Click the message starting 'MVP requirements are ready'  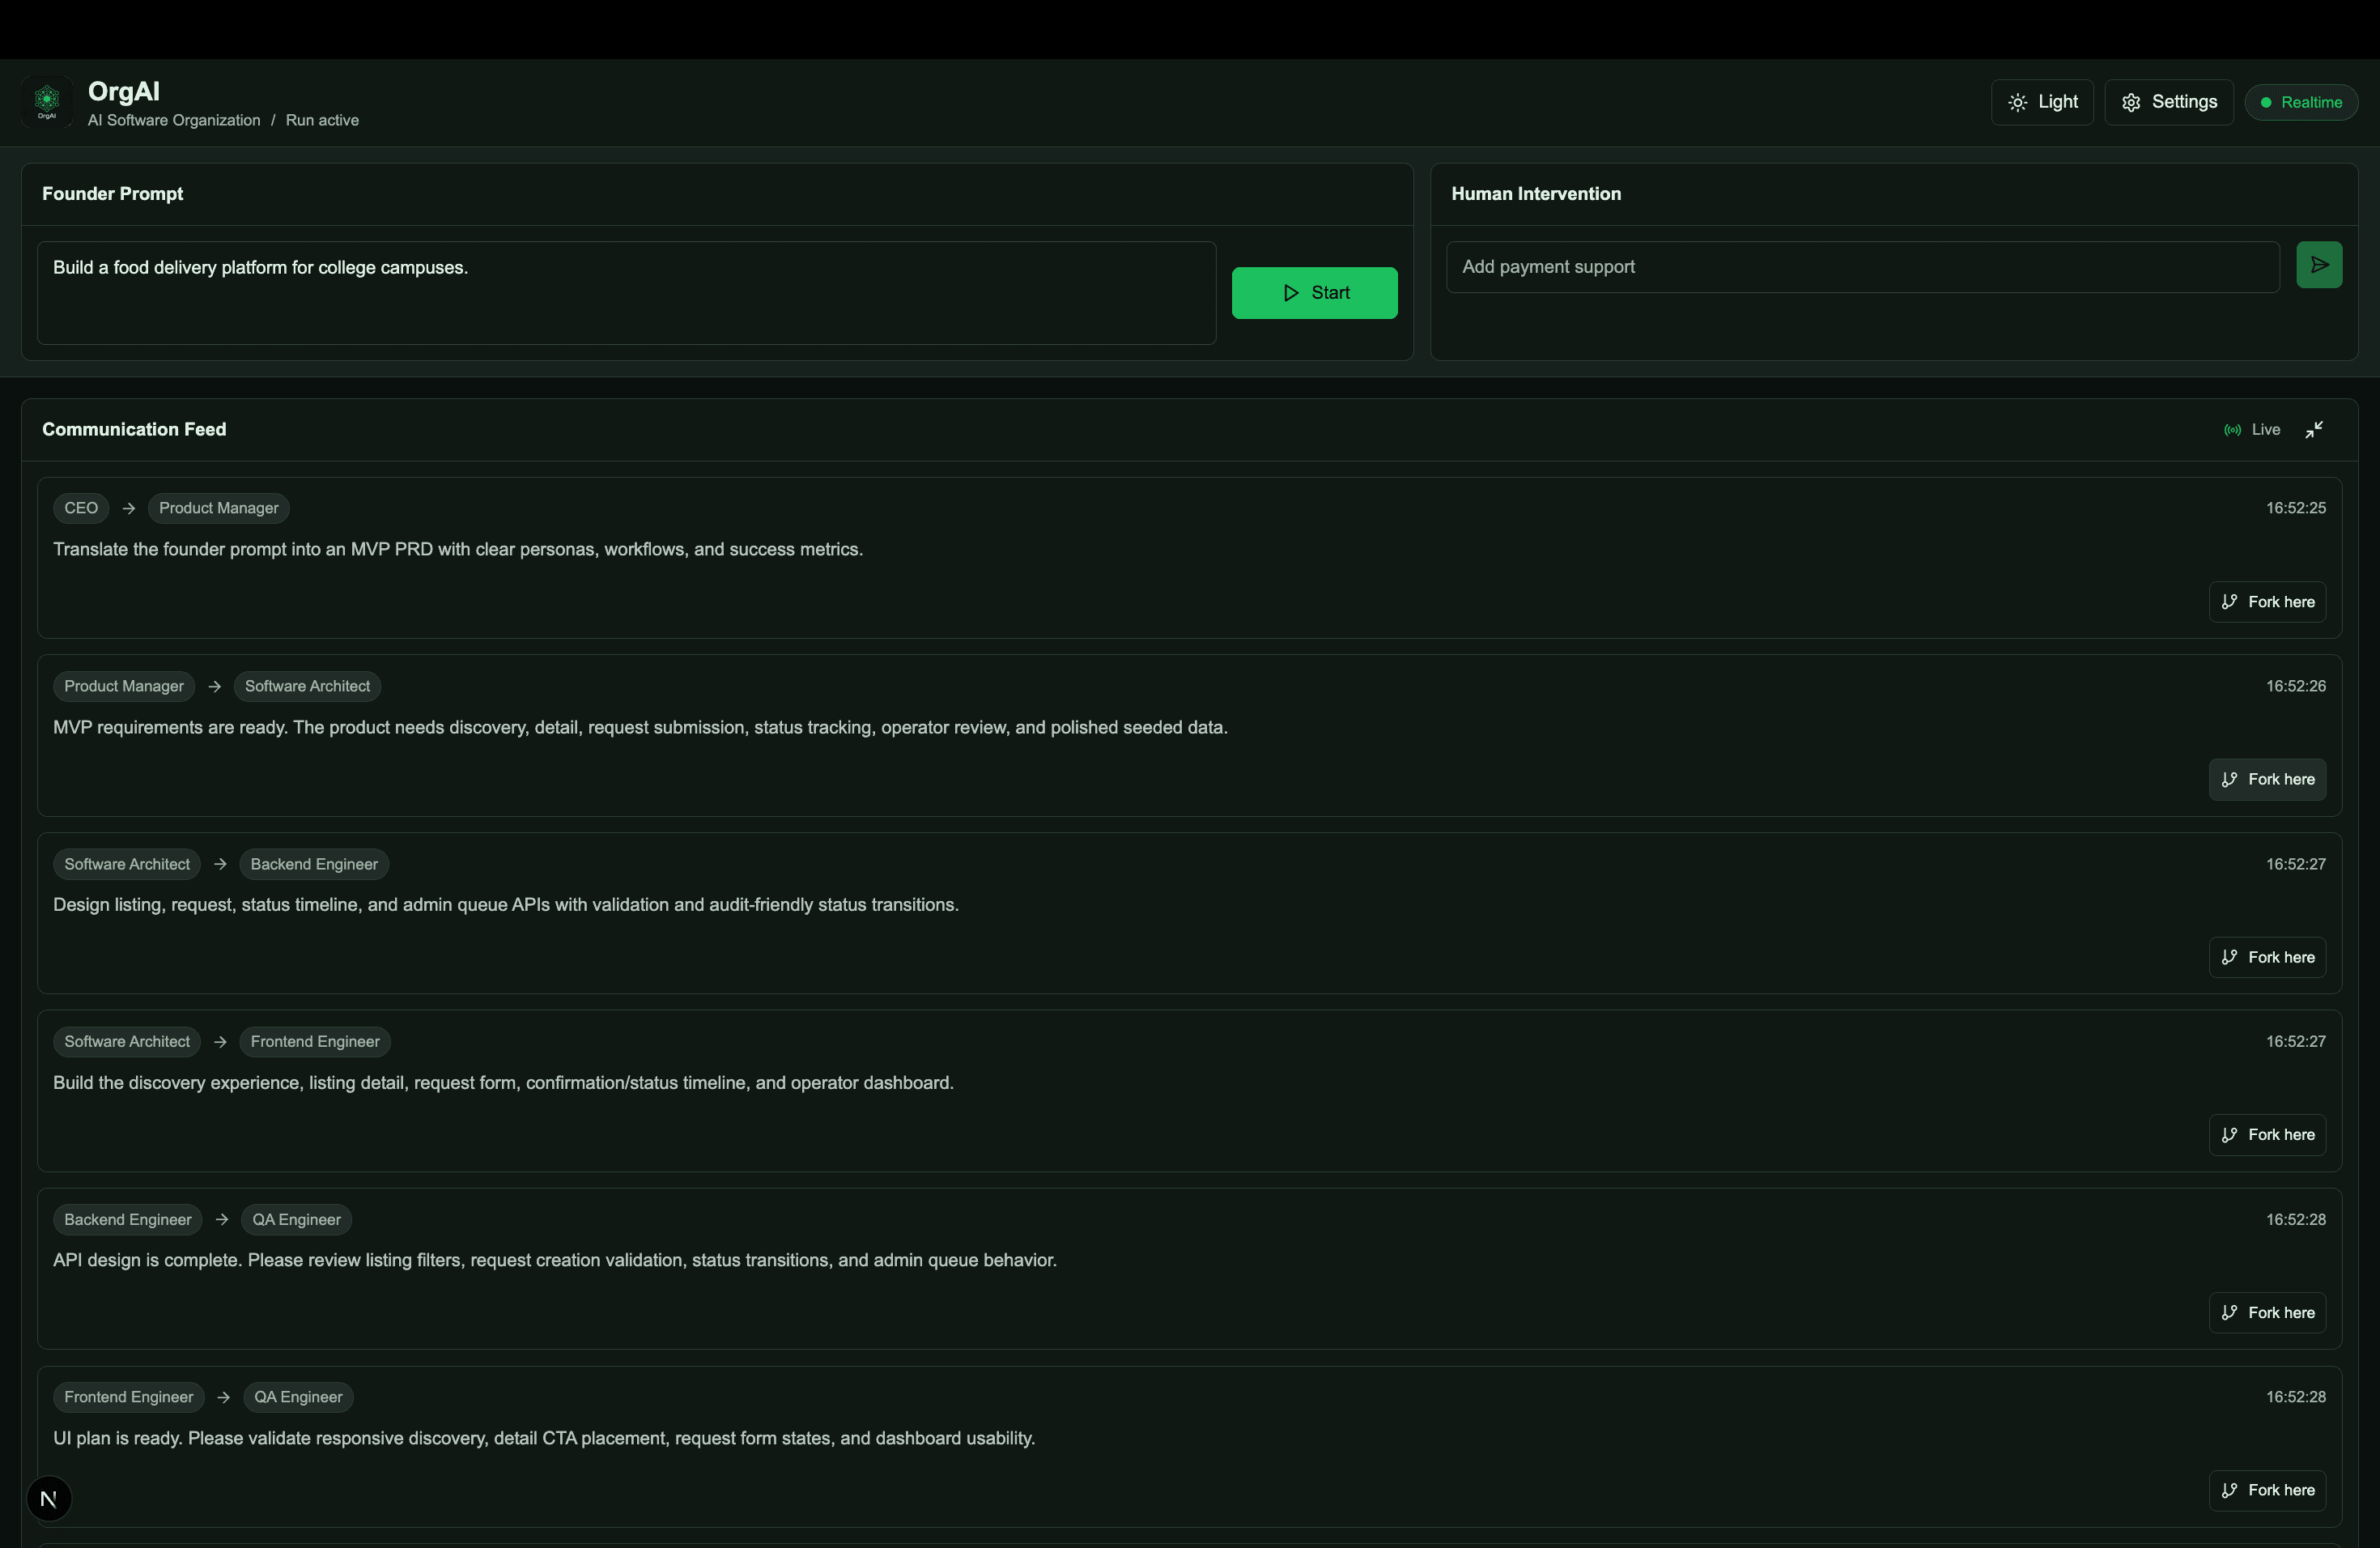[640, 727]
